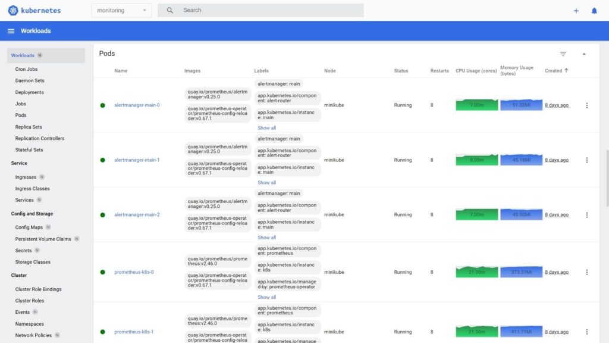Click '8 days ago' for alertmanager-main-2
The width and height of the screenshot is (609, 343).
(x=557, y=214)
